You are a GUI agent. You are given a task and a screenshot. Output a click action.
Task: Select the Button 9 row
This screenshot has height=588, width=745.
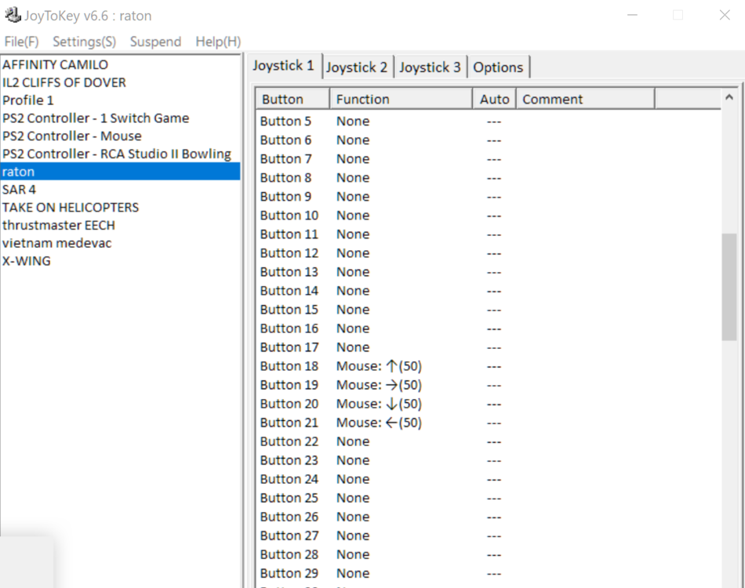click(x=489, y=197)
